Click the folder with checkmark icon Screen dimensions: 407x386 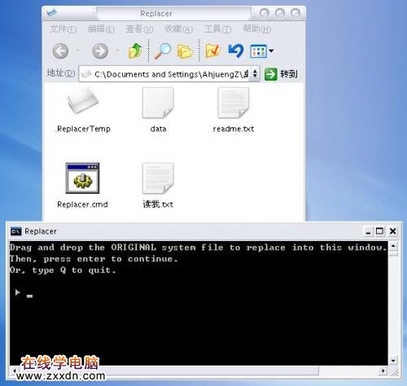pos(213,50)
